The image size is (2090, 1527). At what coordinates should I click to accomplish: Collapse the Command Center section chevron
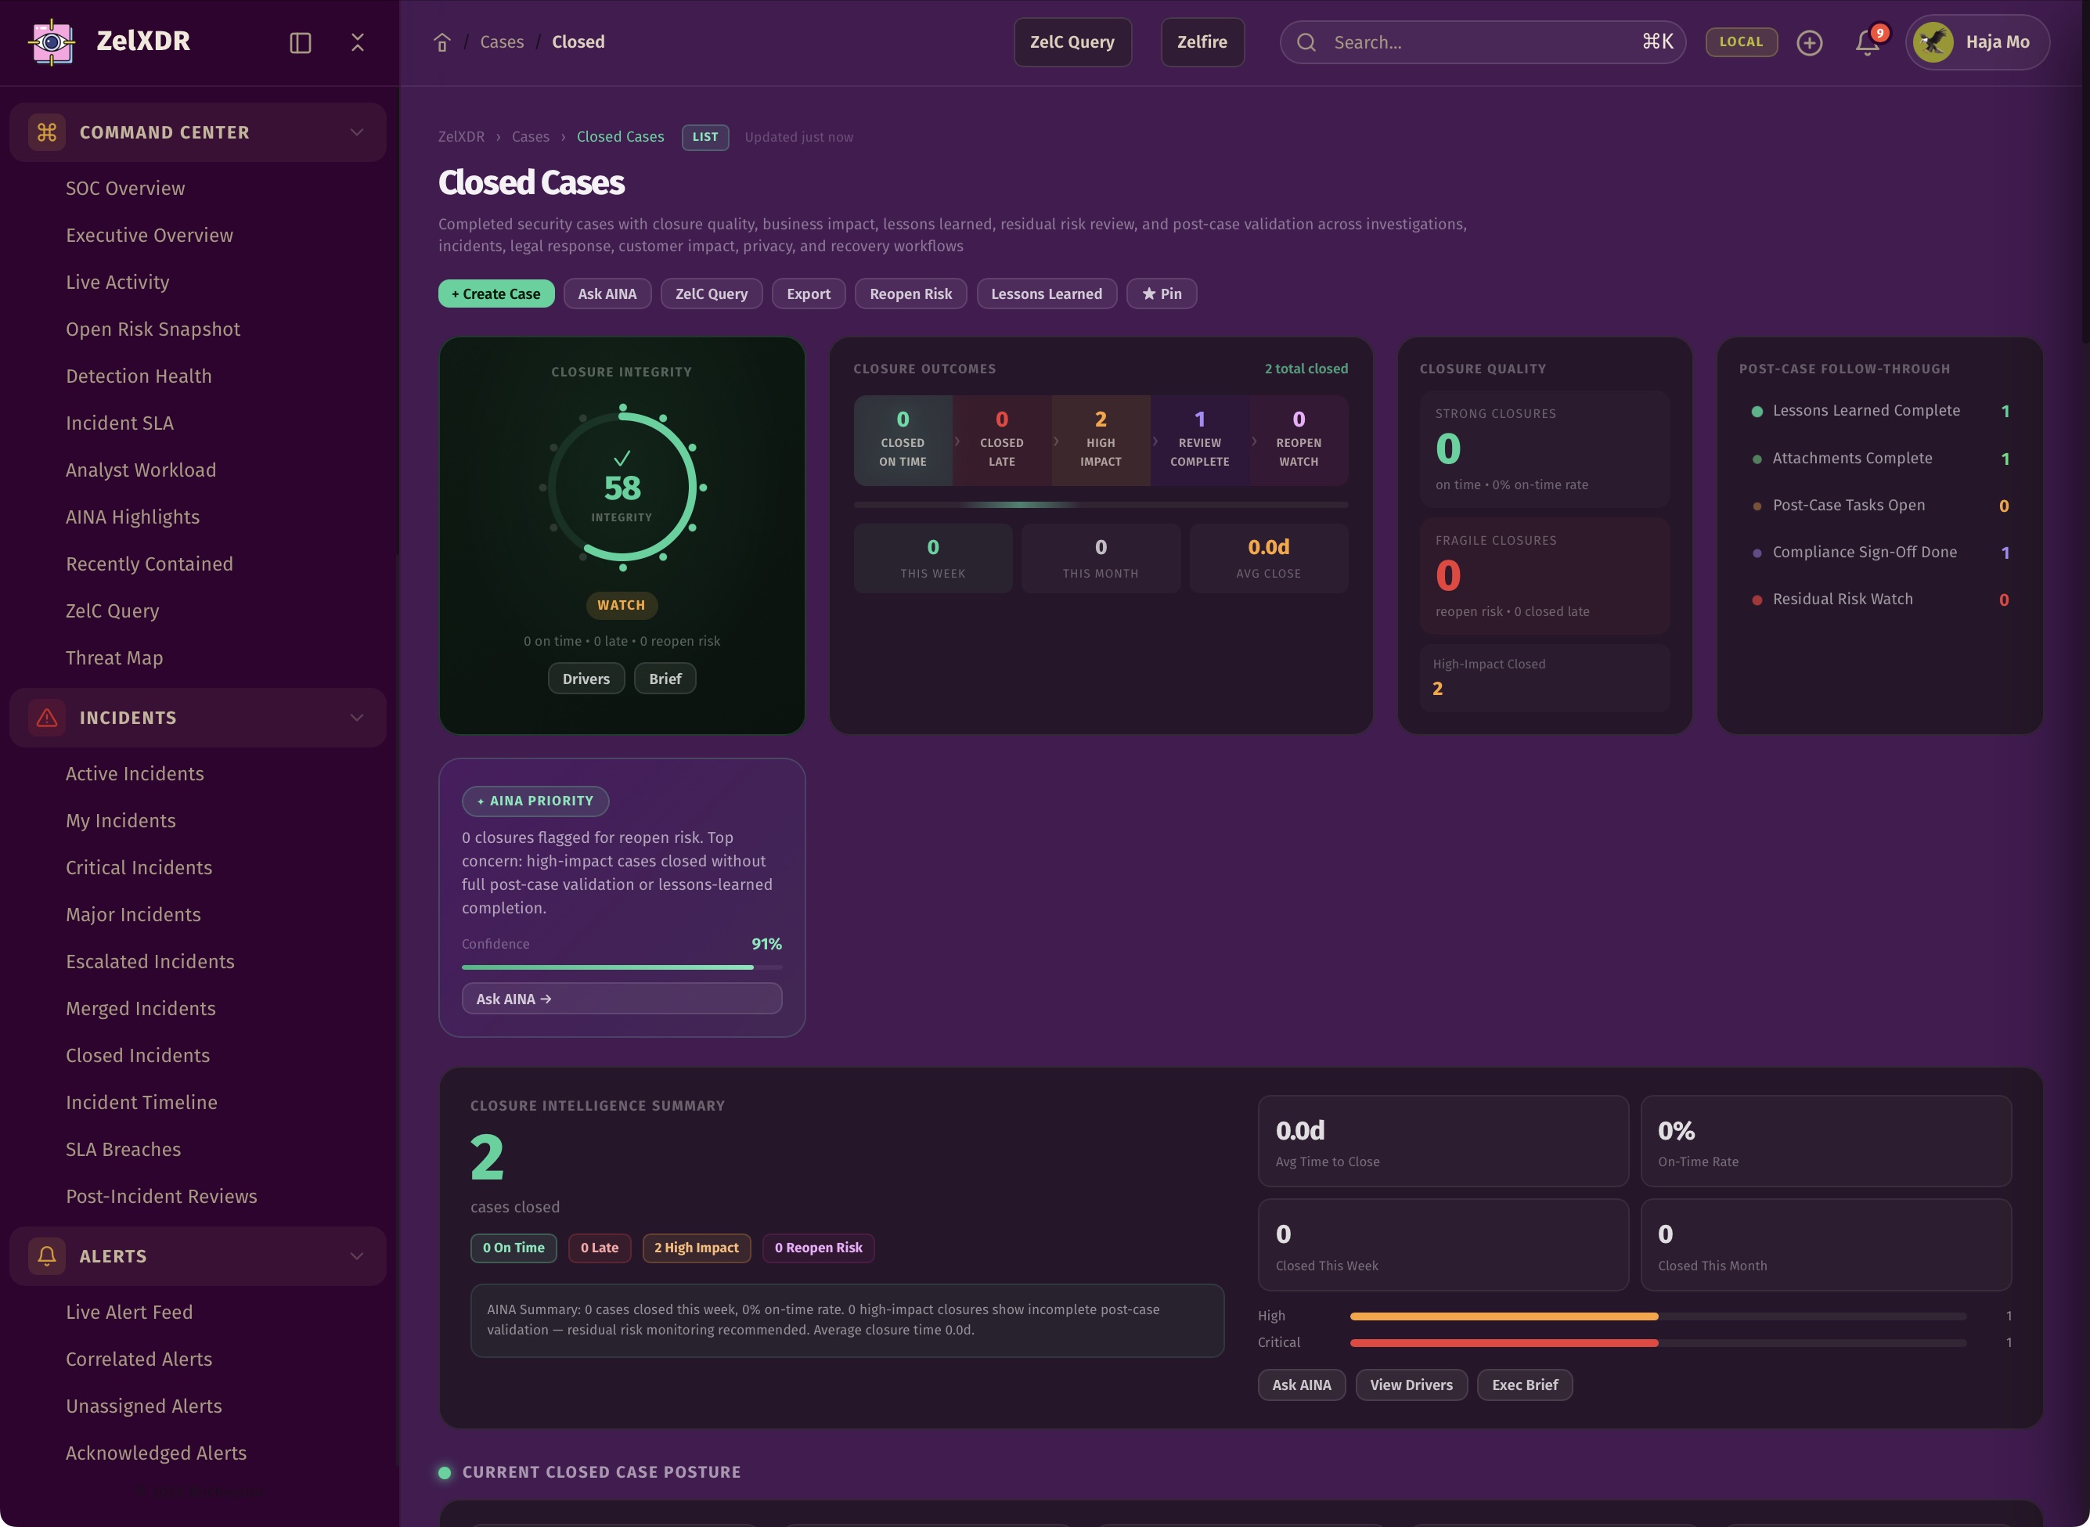[357, 132]
